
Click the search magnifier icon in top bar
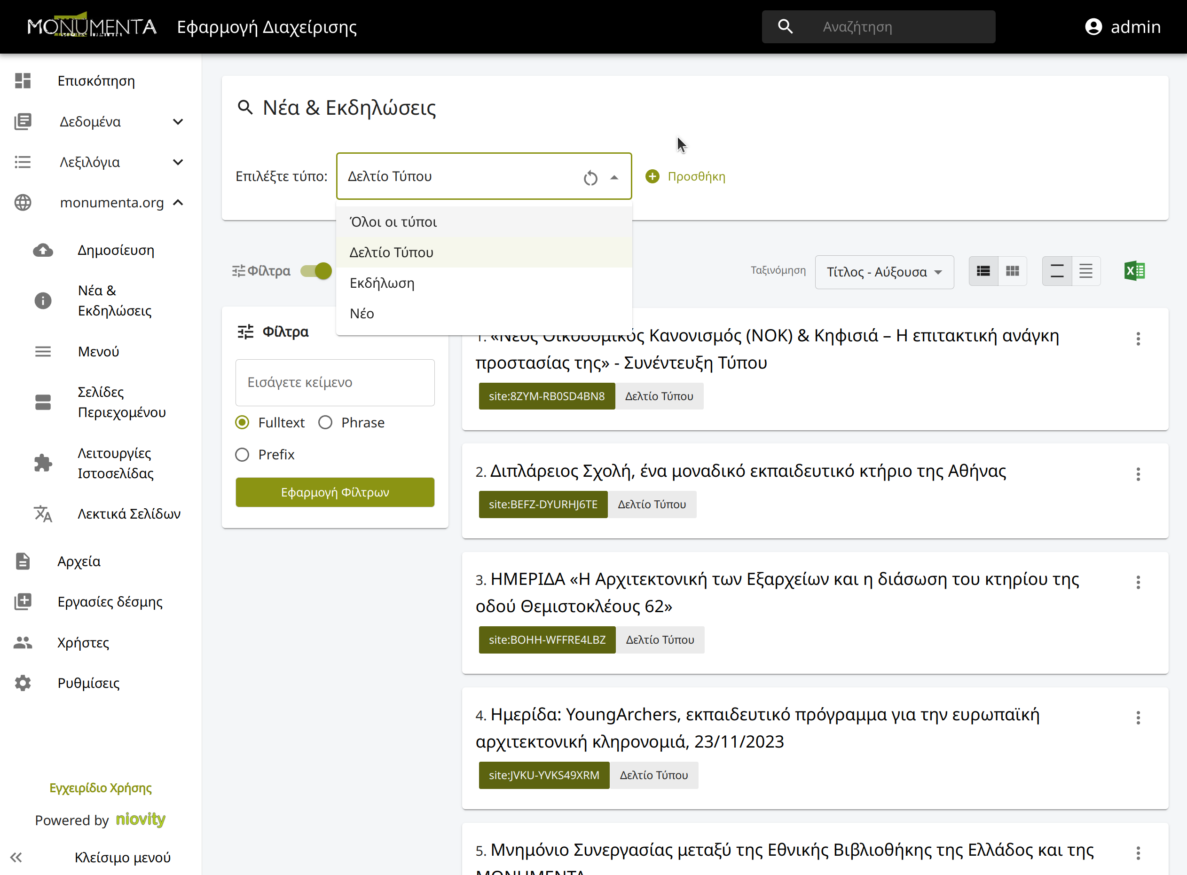(x=785, y=26)
